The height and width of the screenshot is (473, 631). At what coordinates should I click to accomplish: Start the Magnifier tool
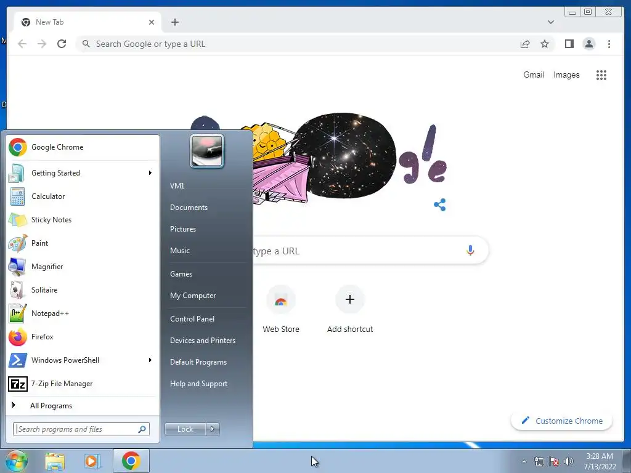click(x=83, y=266)
